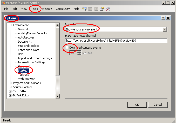The height and width of the screenshot is (123, 176).
Task: Click the Options dialog help question button
Action: pos(163,18)
